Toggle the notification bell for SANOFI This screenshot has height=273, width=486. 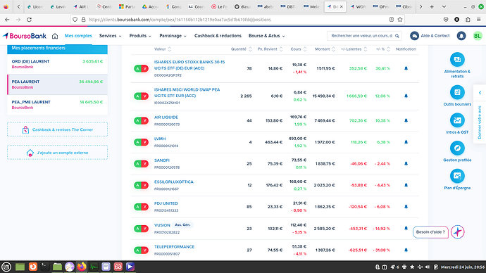pos(406,163)
